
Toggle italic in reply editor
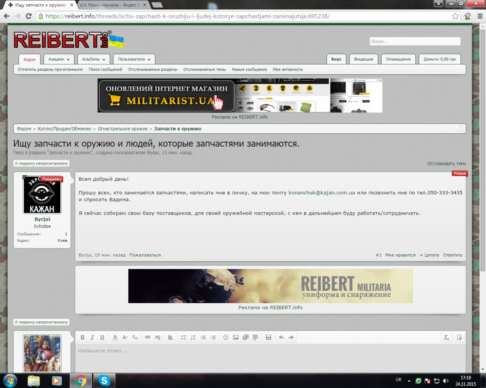[x=92, y=337]
